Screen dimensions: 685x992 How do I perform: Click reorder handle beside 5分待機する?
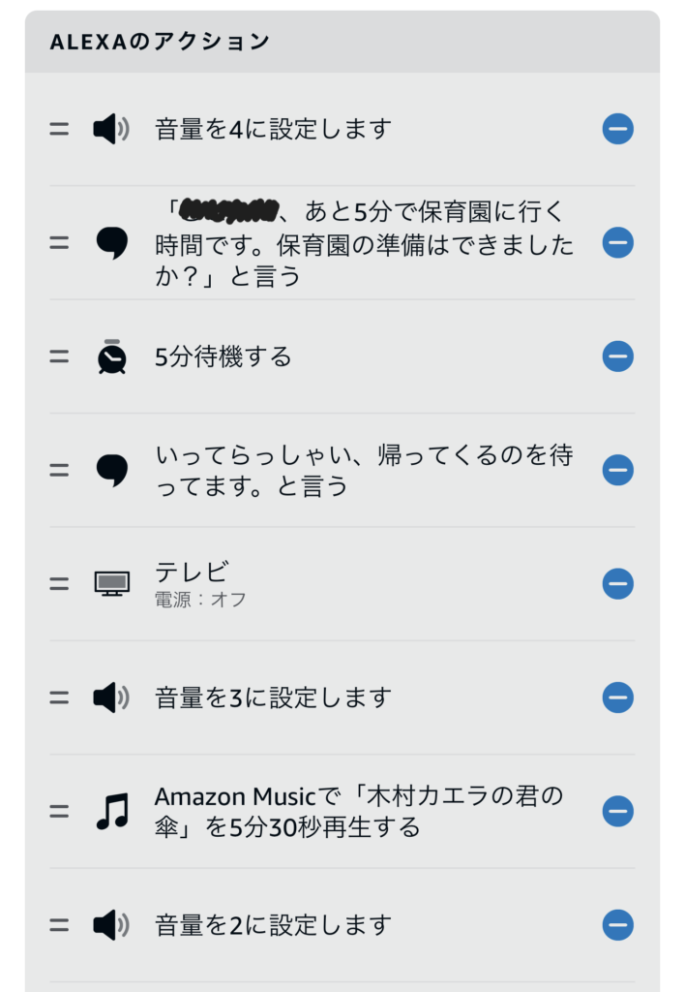(x=60, y=356)
